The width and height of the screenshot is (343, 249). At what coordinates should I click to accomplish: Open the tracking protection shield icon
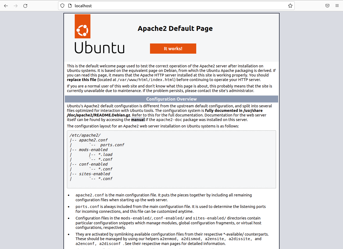point(62,6)
